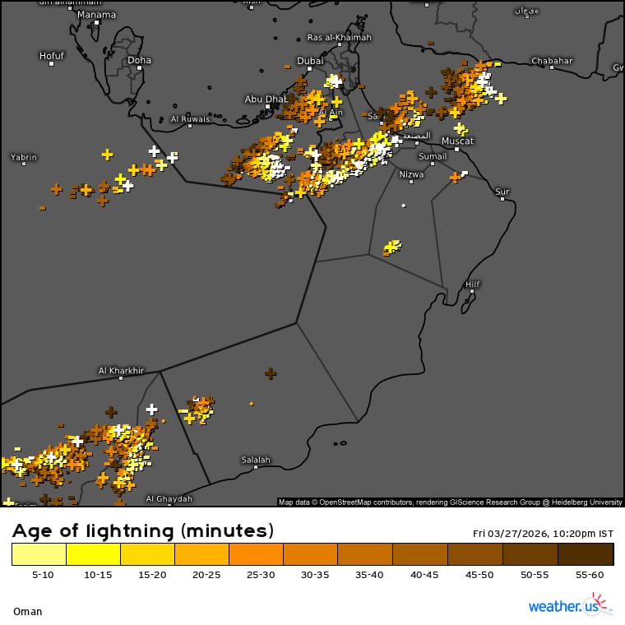This screenshot has height=625, width=625.
Task: Click the Doha city marker
Action: tap(139, 68)
